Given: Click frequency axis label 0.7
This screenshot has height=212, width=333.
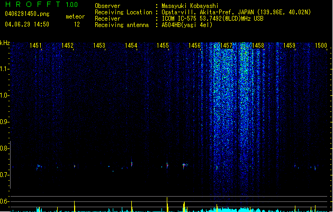Looking at the screenshot, I should click(x=4, y=175).
